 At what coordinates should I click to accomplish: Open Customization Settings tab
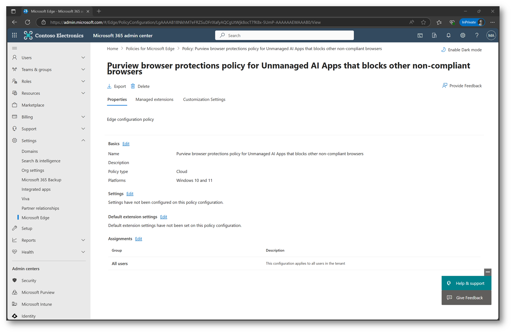tap(204, 99)
